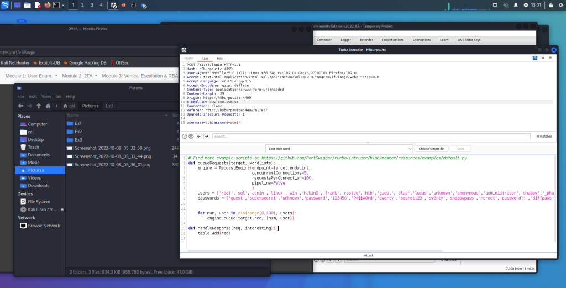The width and height of the screenshot is (566, 288).
Task: Click the Search field in Turbo Intruder
Action: (371, 137)
